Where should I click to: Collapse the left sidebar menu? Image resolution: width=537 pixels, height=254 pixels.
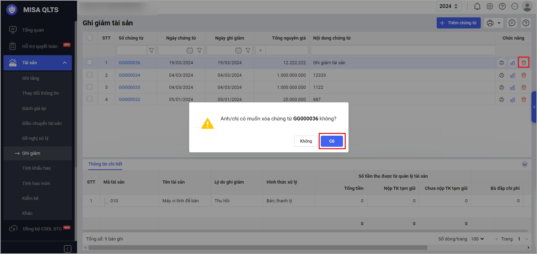coord(68,248)
